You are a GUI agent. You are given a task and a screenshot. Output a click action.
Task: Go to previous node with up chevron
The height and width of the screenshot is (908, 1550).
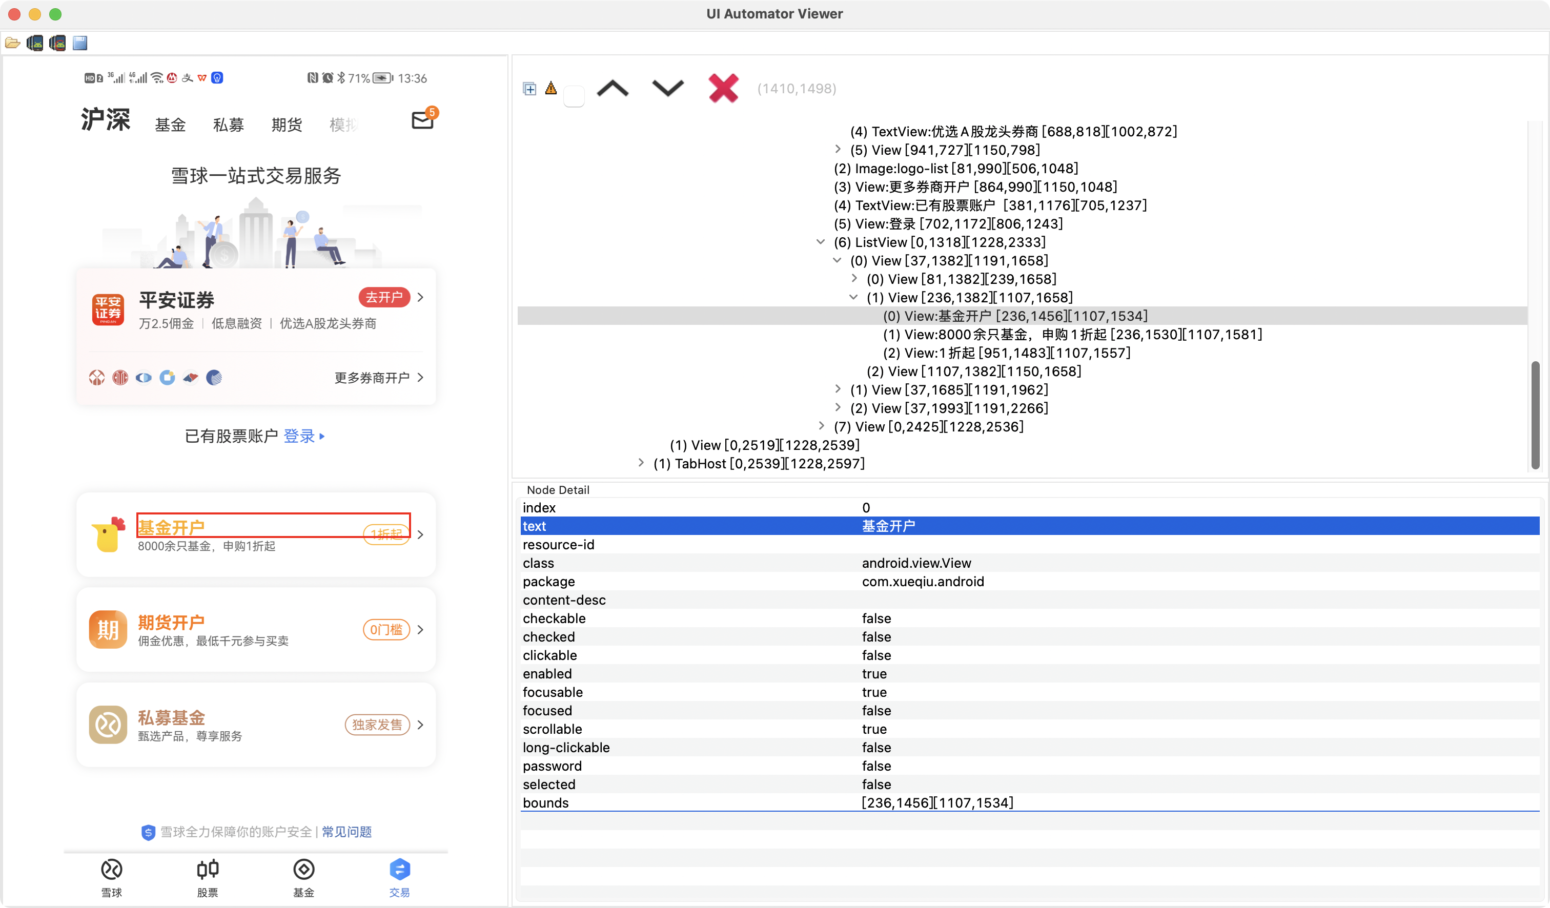coord(613,89)
